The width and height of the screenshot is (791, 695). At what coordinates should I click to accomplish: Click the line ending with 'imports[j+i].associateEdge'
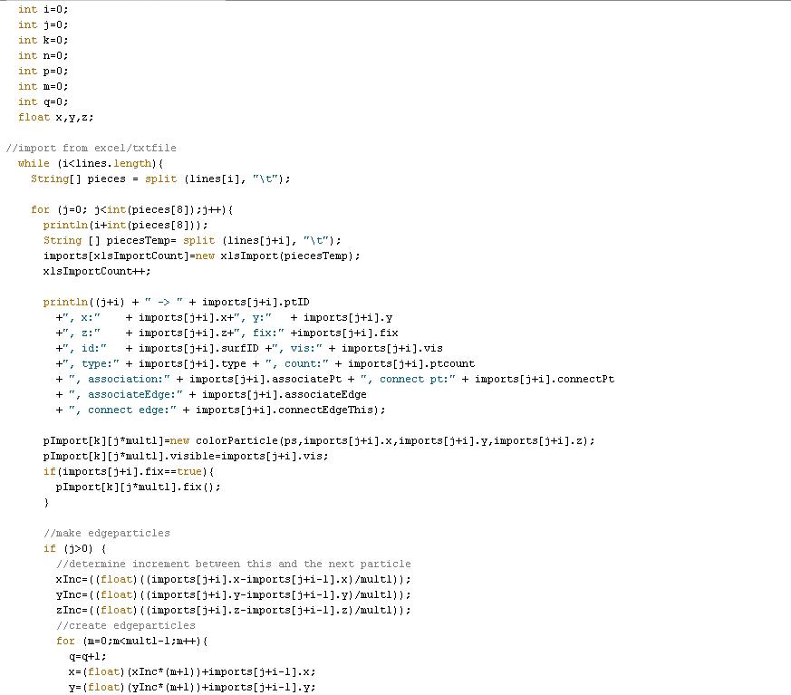pos(211,394)
